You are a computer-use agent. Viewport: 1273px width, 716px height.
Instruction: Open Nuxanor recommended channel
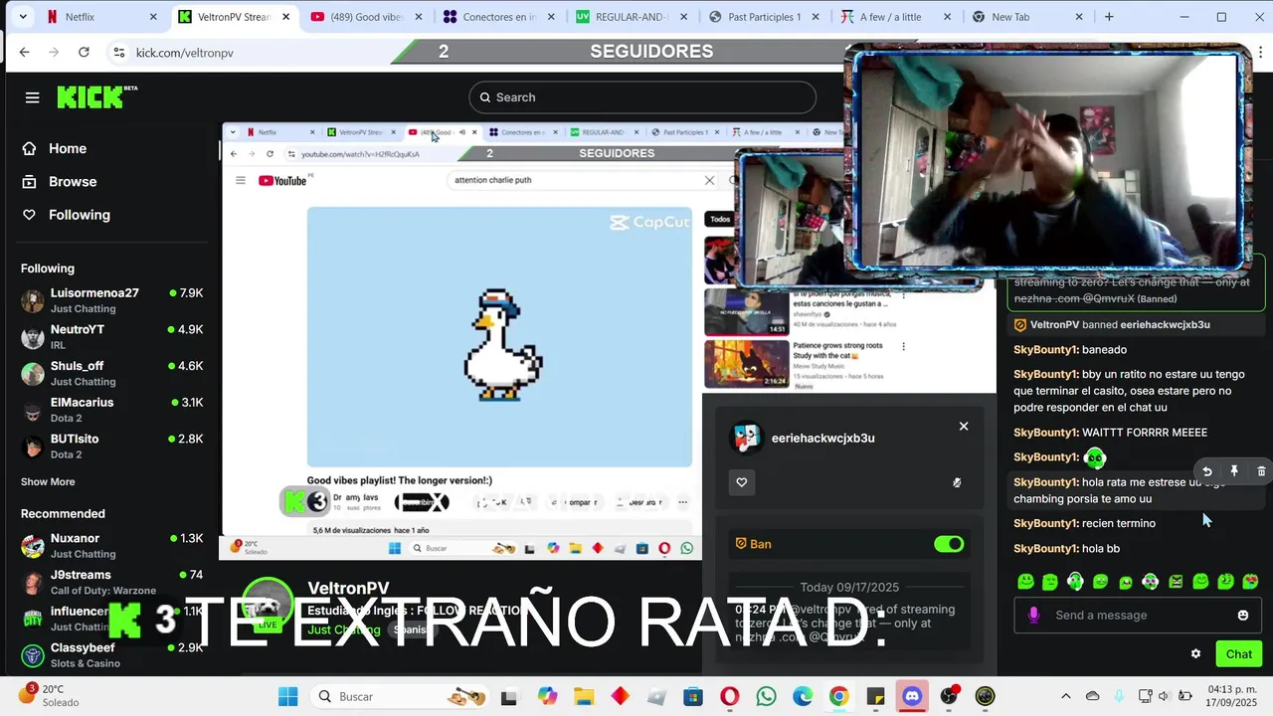click(111, 546)
